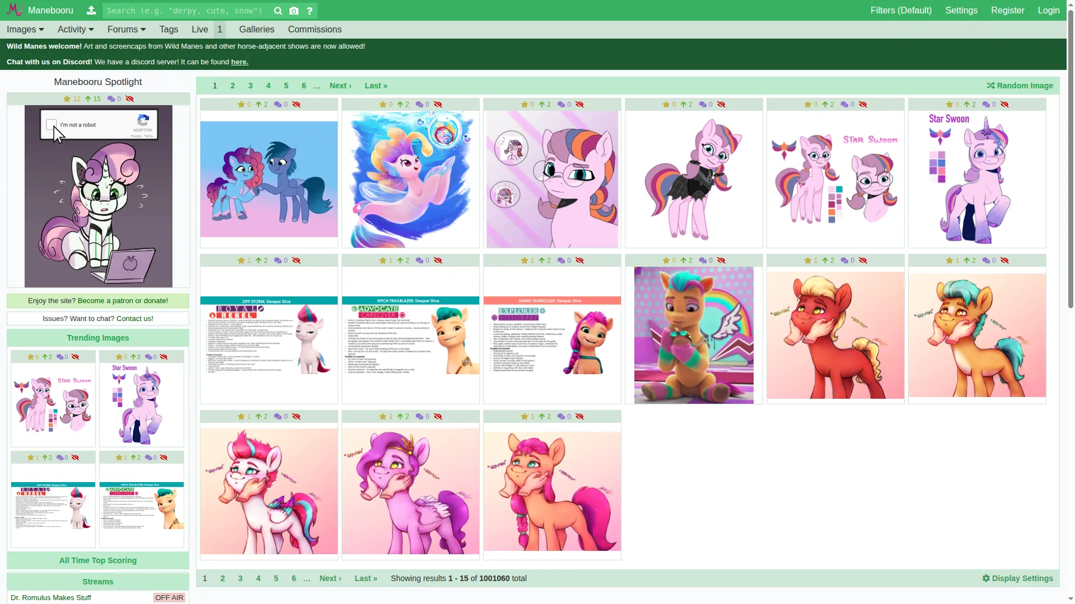Open comments on glasses pony close-up image
This screenshot has width=1075, height=604.
[561, 105]
